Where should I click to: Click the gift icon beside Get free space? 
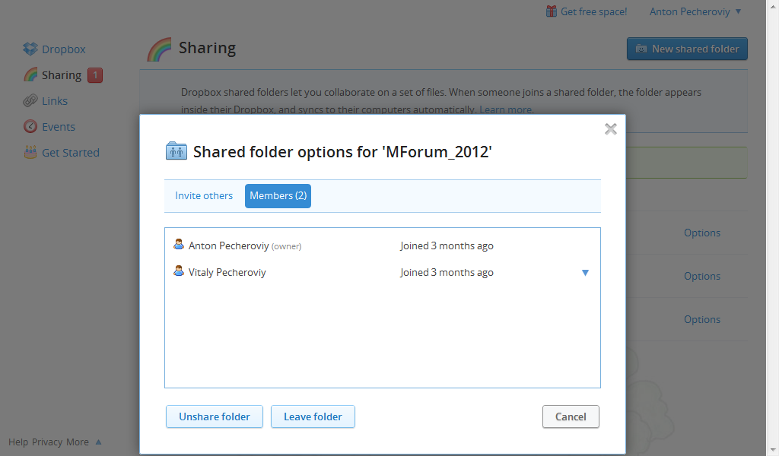click(552, 11)
